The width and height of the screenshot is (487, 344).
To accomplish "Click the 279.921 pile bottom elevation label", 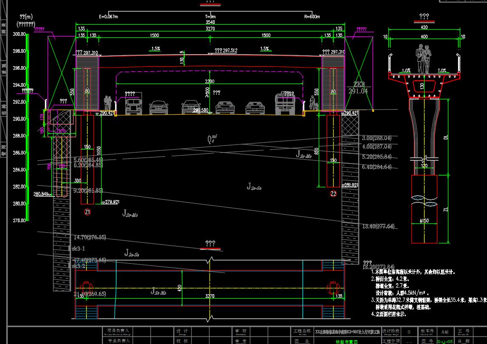I will click(112, 202).
